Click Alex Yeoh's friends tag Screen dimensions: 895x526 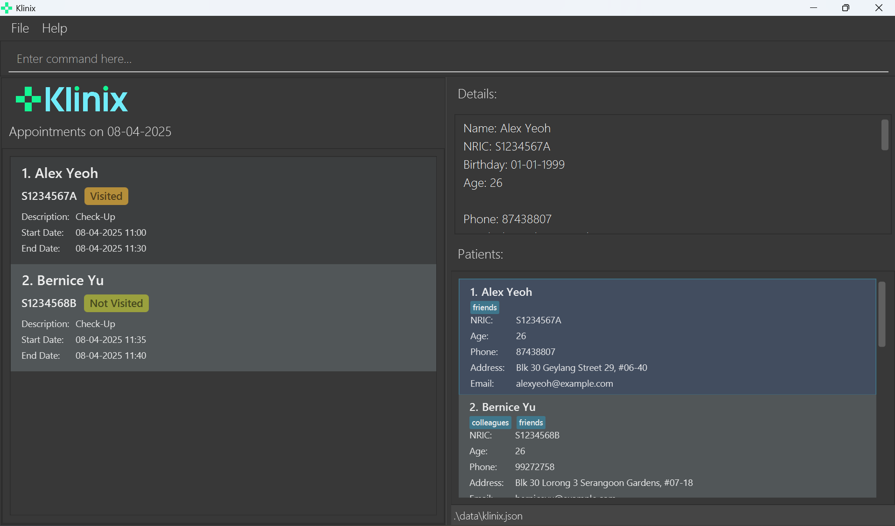point(484,307)
